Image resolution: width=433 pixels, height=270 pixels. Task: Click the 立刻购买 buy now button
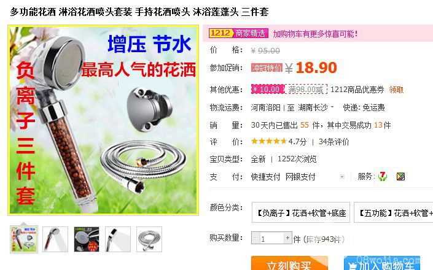[289, 263]
